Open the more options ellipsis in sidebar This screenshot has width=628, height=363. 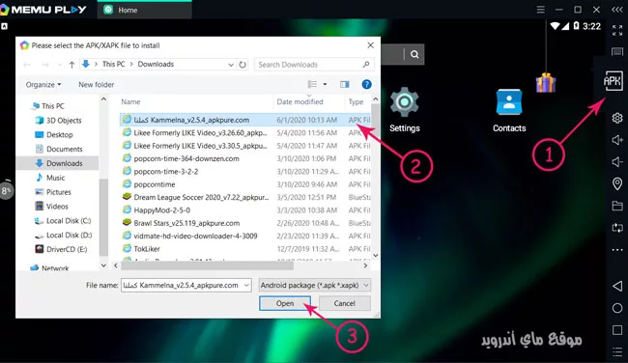(x=617, y=250)
